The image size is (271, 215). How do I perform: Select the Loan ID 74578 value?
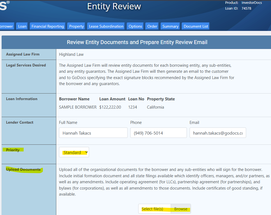point(246,8)
